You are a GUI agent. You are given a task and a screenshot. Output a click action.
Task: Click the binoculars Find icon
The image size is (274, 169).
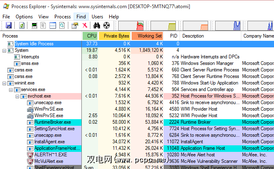coord(97,25)
